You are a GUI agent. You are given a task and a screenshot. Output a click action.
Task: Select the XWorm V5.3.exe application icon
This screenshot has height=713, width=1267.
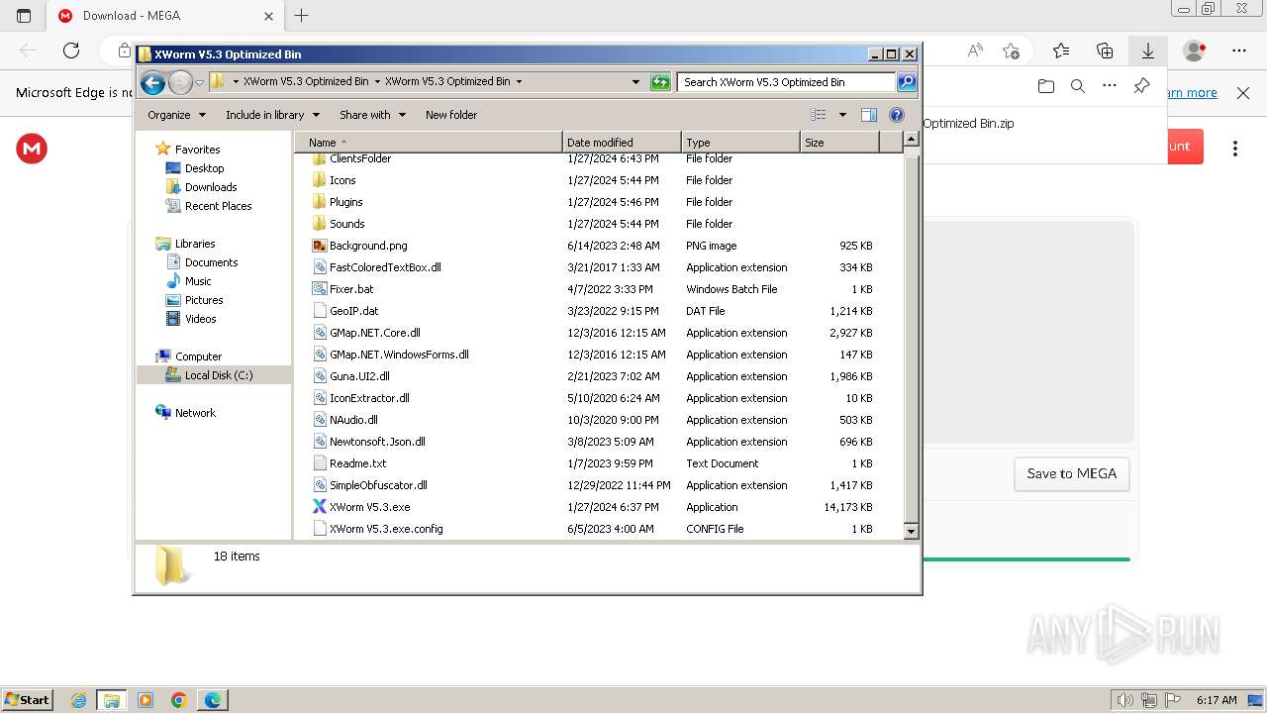319,507
